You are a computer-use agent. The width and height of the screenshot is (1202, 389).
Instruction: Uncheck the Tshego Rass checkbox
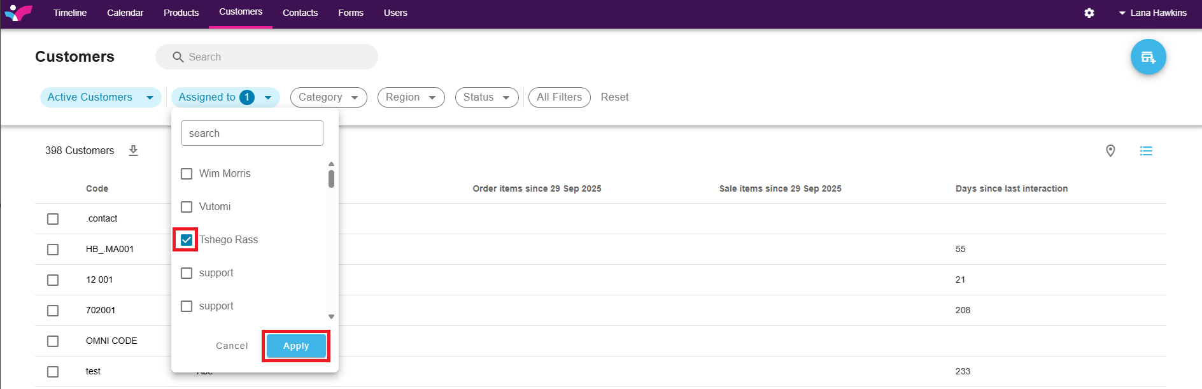point(187,240)
